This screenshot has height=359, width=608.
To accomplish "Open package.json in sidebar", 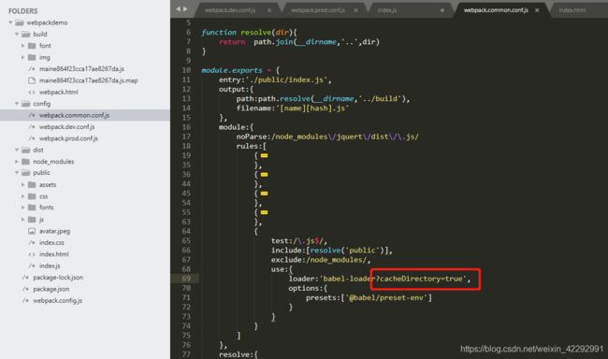I will point(51,289).
